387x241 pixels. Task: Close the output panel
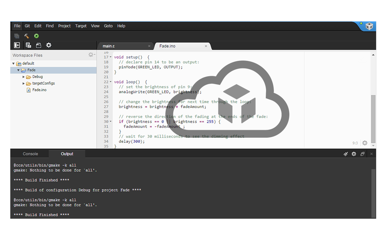[372, 154]
